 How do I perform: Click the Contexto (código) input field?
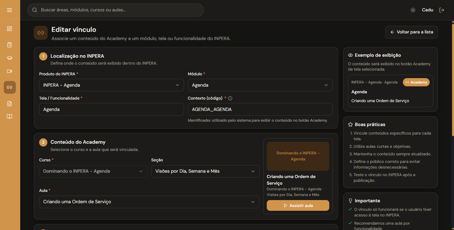[260, 109]
